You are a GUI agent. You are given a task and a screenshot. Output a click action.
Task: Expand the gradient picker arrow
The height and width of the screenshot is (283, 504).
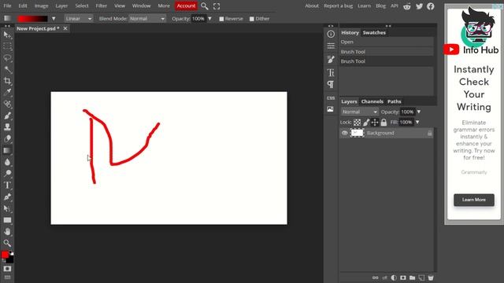tap(54, 19)
